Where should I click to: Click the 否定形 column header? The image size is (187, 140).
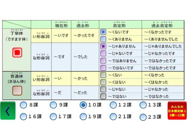click(x=120, y=25)
